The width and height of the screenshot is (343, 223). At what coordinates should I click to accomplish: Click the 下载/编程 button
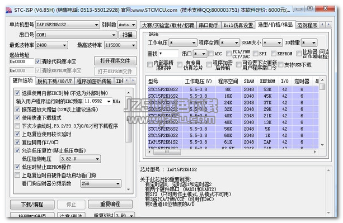point(32,205)
